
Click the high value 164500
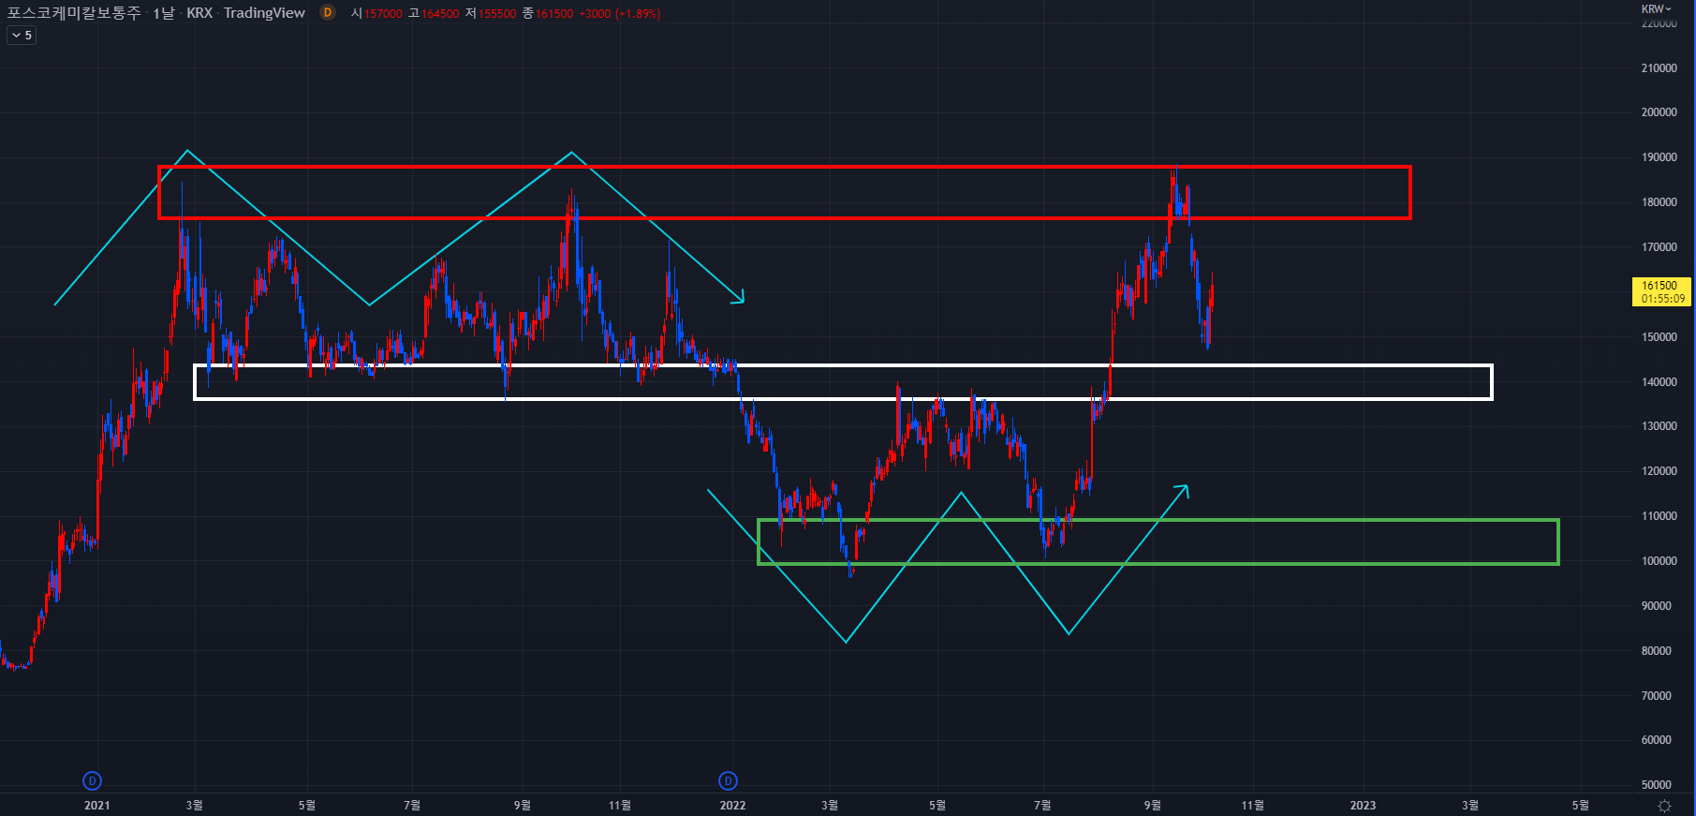coord(440,14)
